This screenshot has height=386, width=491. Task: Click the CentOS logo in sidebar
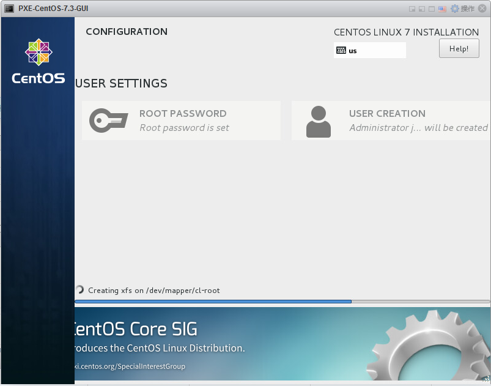tap(39, 61)
